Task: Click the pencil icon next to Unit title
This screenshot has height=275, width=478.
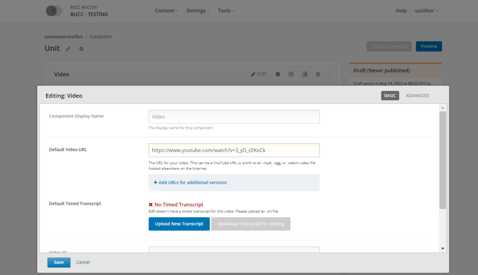Action: tap(68, 49)
